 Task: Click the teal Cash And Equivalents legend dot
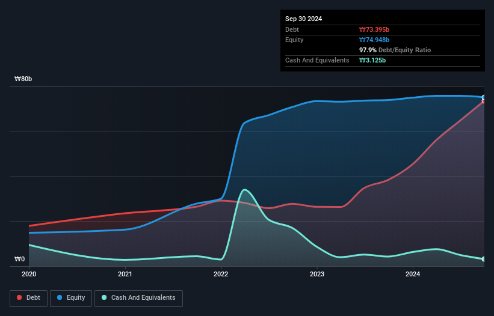[104, 297]
